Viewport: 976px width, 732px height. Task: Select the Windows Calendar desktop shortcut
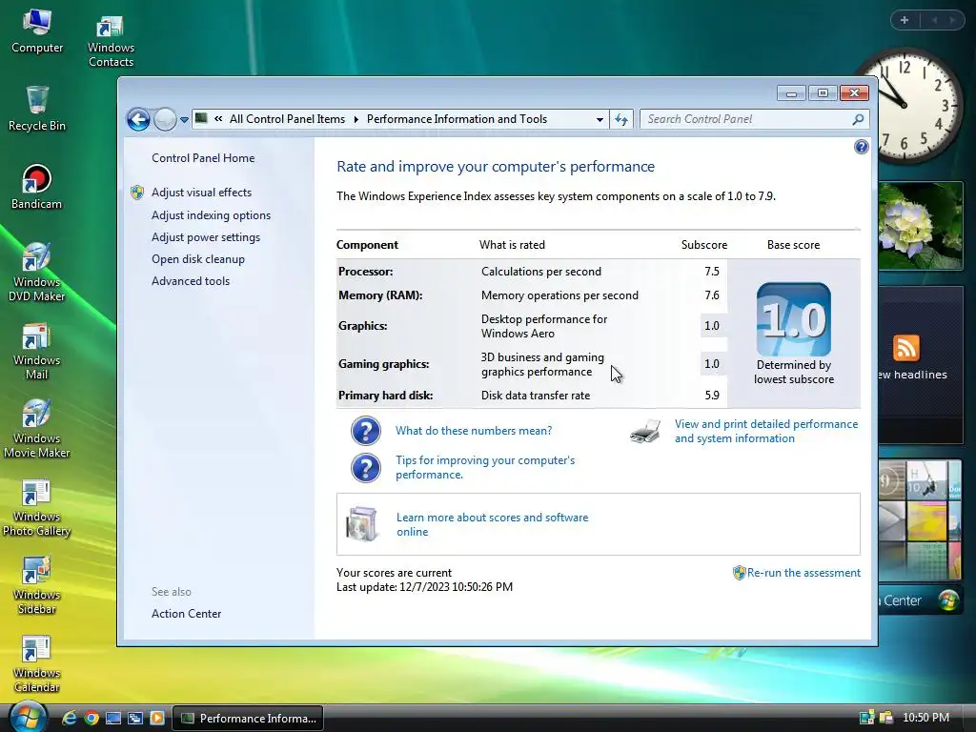[37, 664]
